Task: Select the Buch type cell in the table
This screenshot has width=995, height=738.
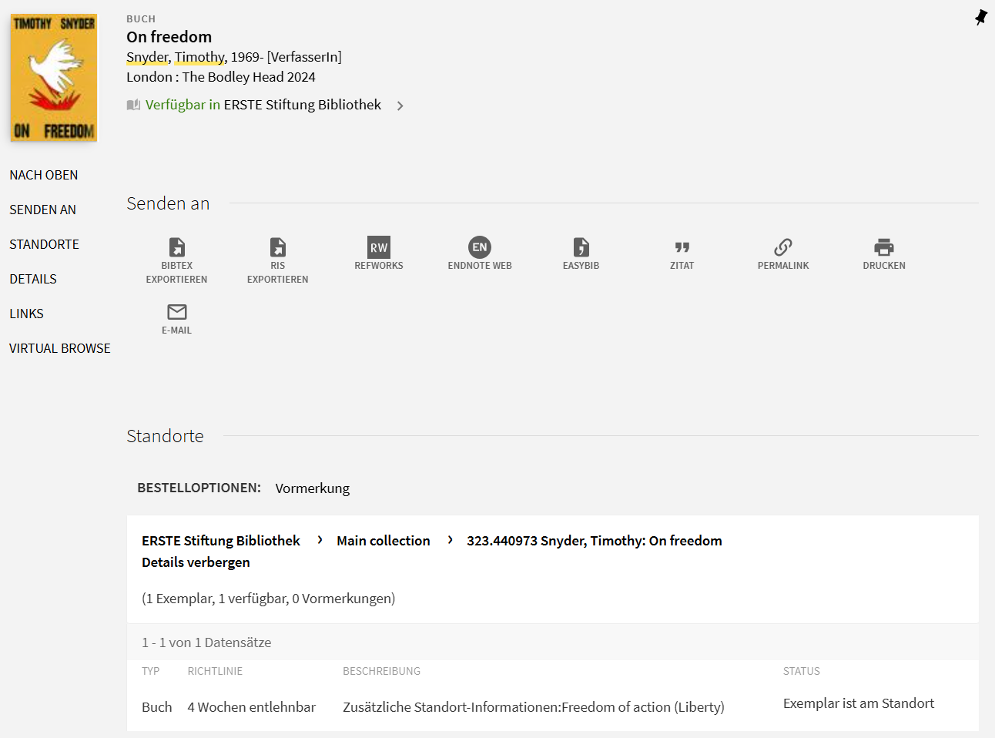Action: 157,707
